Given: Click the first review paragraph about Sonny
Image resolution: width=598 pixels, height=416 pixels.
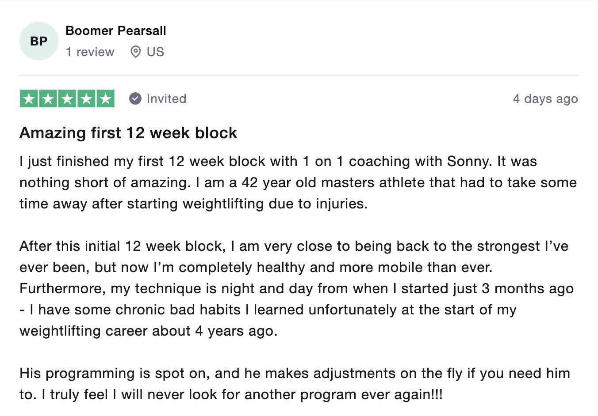Looking at the screenshot, I should pos(298,182).
